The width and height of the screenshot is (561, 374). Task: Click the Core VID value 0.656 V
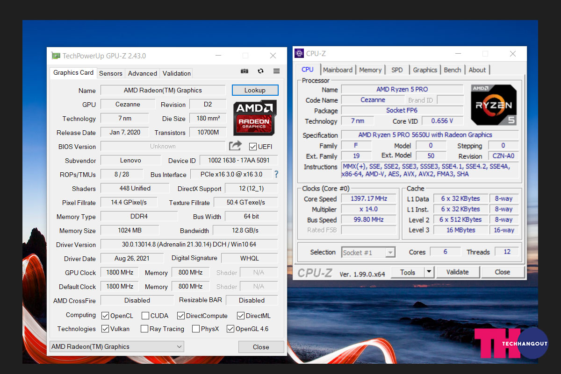(442, 120)
